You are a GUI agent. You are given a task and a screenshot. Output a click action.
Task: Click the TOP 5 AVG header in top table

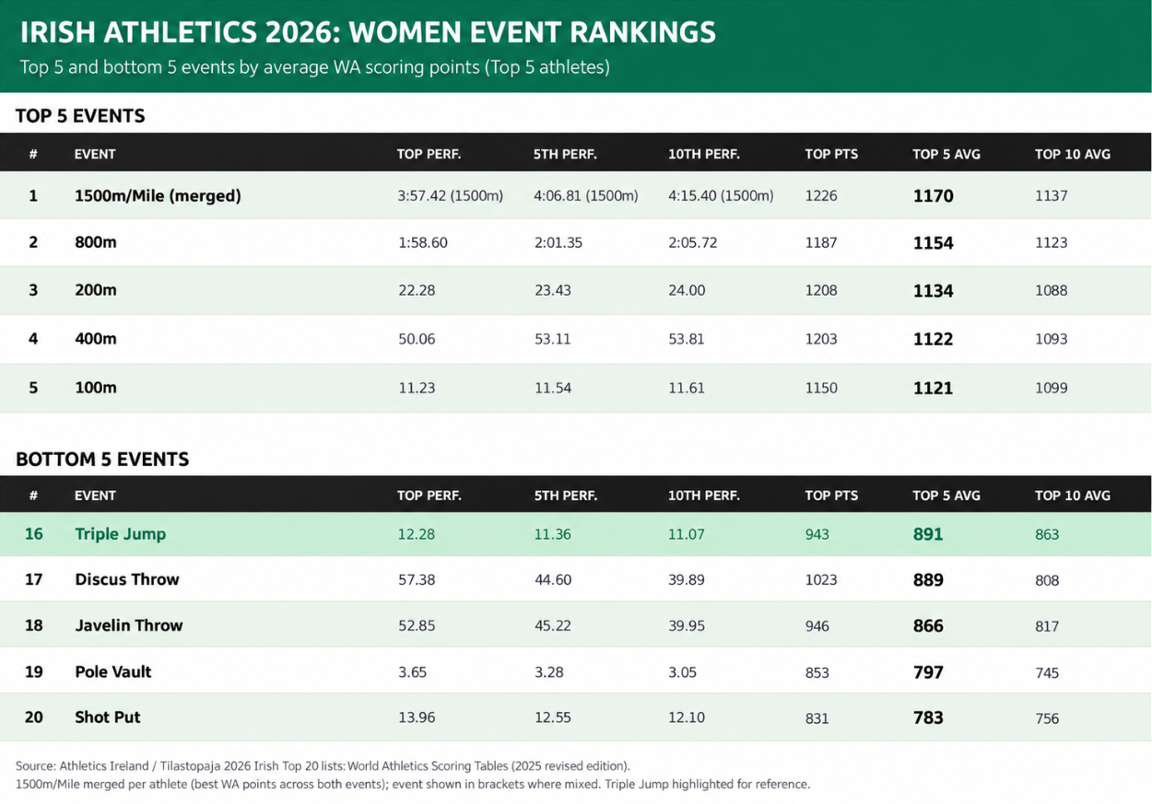(946, 154)
